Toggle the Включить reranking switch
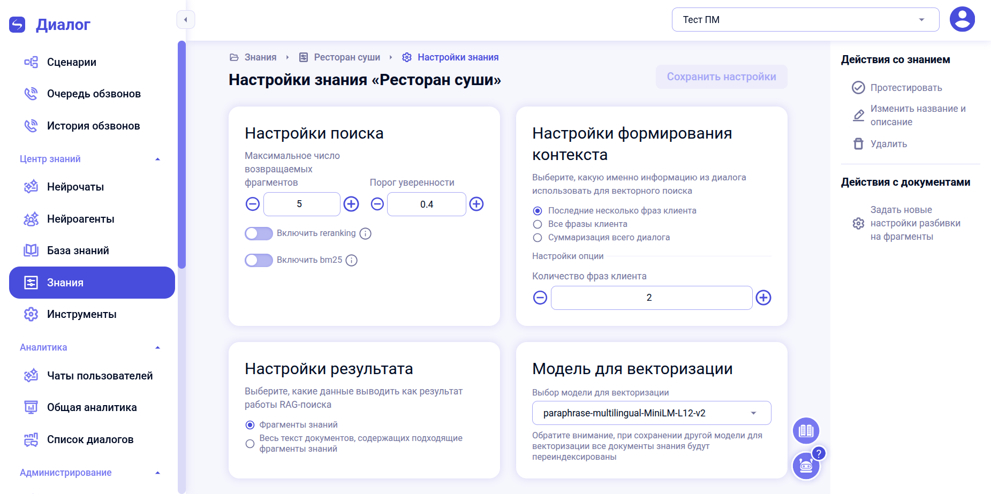991x494 pixels. [x=259, y=233]
